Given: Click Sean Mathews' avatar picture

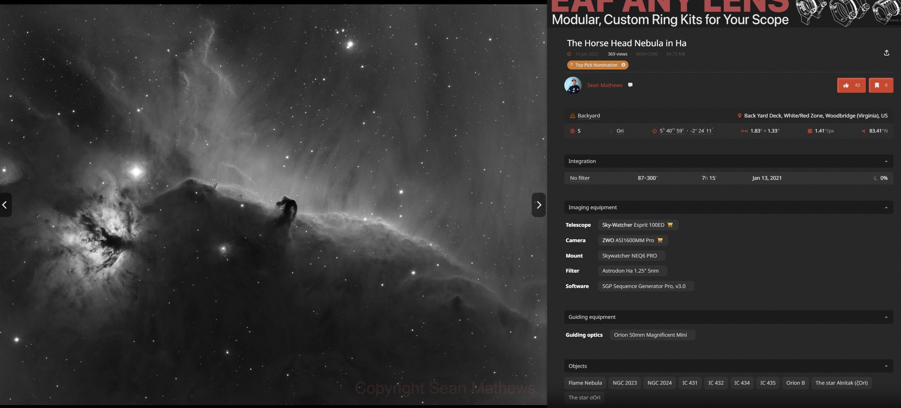Looking at the screenshot, I should click(573, 85).
